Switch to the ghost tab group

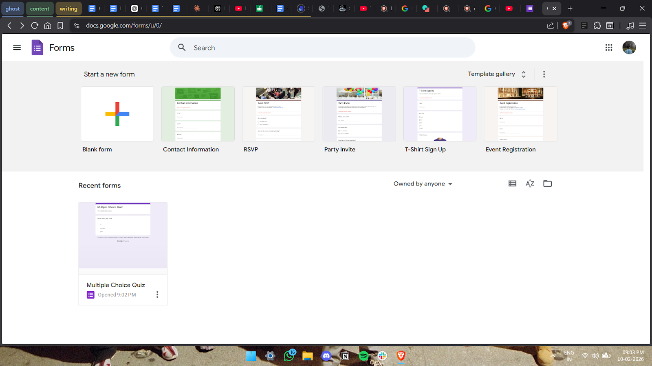click(x=13, y=9)
